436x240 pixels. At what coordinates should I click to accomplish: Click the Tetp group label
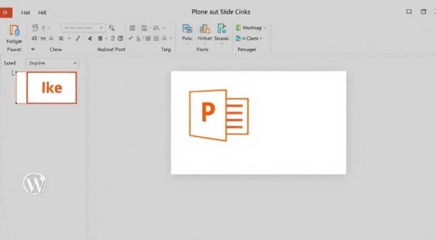pos(166,49)
